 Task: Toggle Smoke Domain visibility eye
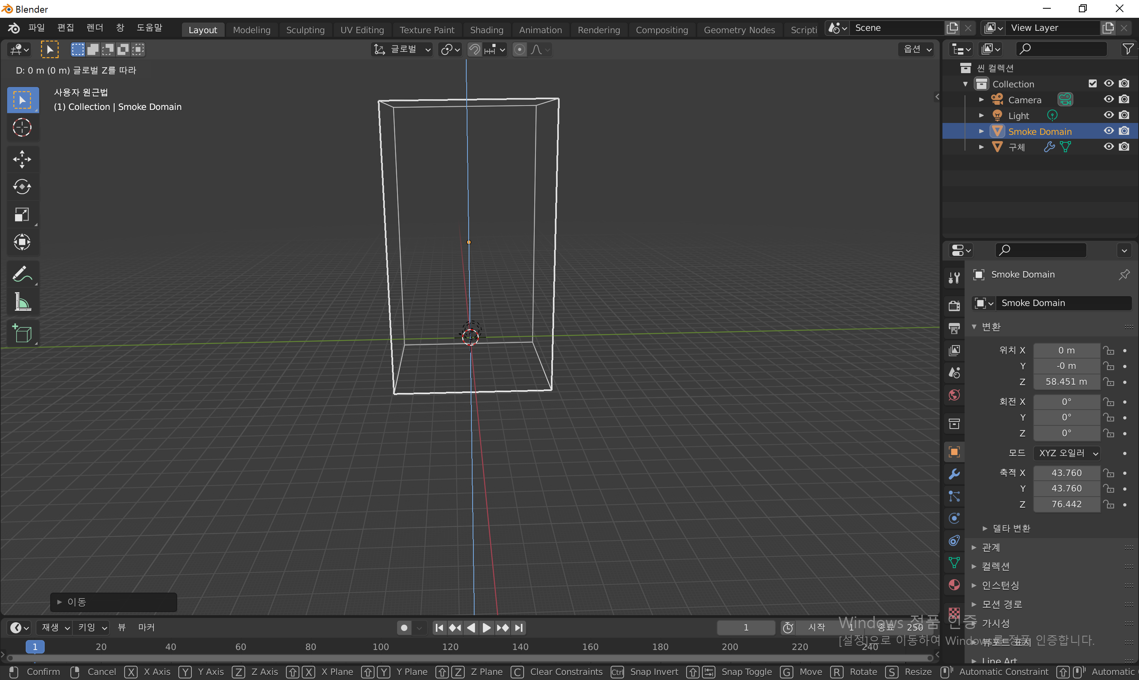(1109, 131)
